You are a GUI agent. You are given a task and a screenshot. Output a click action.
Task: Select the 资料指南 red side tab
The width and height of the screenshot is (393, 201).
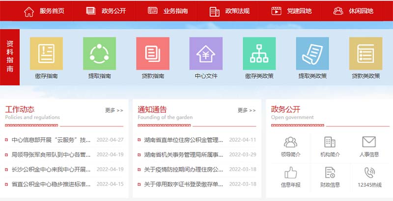(10, 57)
